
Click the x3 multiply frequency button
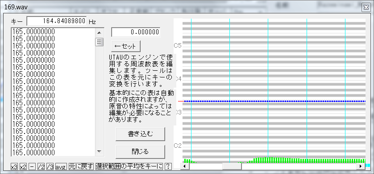point(14,166)
